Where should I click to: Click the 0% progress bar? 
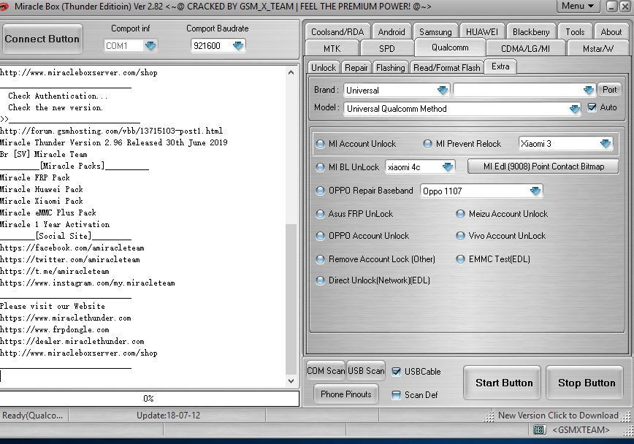click(x=149, y=398)
